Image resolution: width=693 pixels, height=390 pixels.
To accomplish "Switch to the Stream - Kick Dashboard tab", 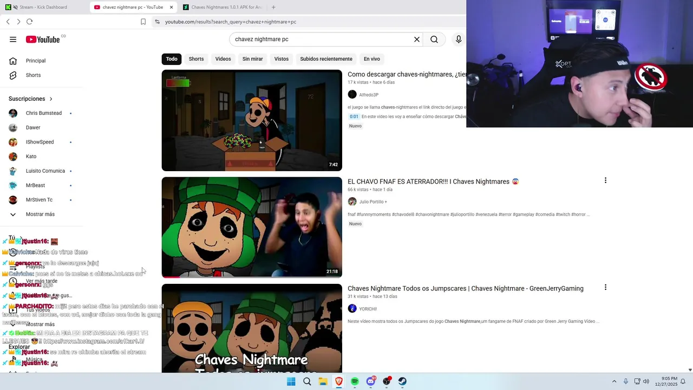I will coord(44,7).
